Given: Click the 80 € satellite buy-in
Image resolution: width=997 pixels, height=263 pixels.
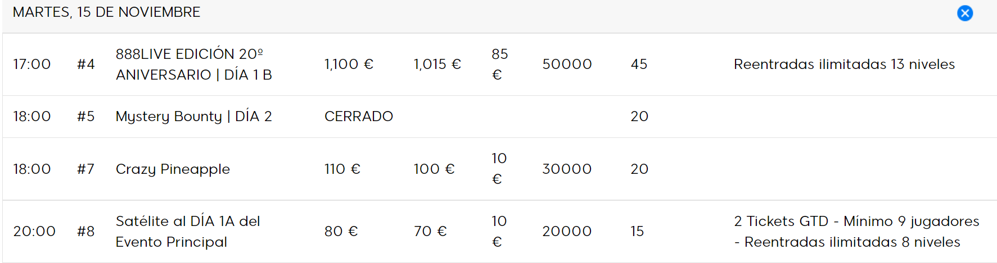Looking at the screenshot, I should [341, 232].
